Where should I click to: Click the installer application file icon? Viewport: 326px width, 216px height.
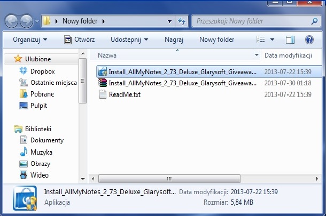[102, 71]
